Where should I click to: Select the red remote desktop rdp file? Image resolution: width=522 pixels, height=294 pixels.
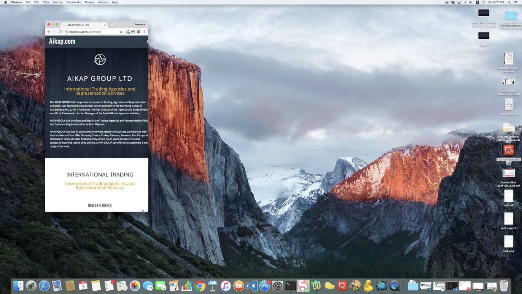click(x=509, y=150)
